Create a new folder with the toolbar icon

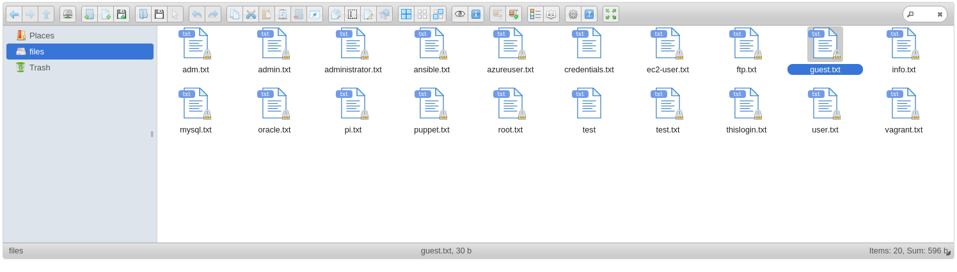90,14
